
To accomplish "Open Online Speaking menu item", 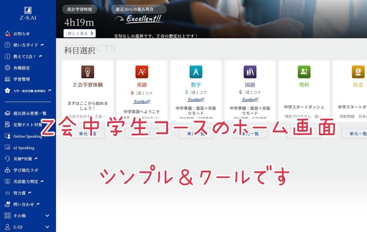I will (28, 137).
